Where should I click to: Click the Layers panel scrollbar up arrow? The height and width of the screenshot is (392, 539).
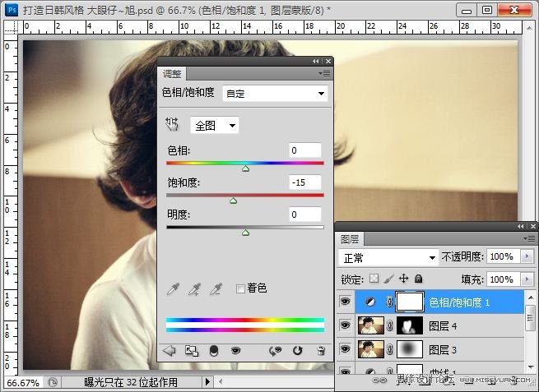(531, 297)
